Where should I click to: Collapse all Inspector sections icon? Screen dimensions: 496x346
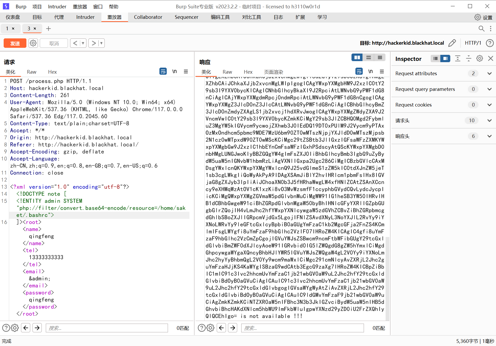(469, 58)
